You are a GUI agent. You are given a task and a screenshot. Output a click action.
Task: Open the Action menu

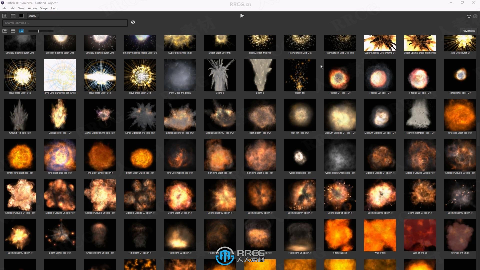pyautogui.click(x=32, y=8)
